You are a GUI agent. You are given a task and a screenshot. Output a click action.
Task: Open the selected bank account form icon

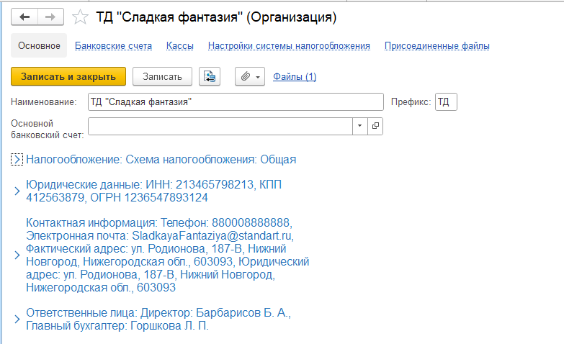click(375, 126)
